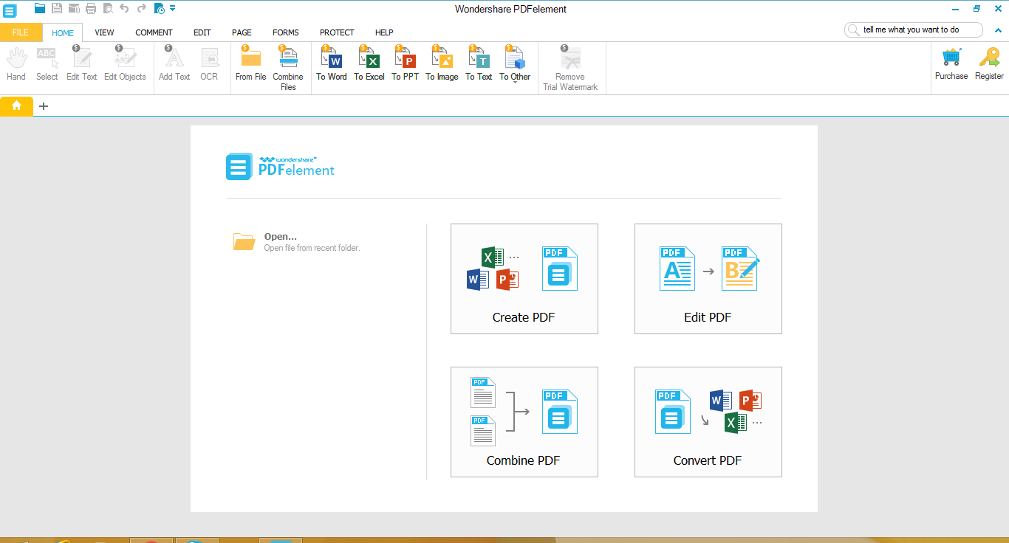The width and height of the screenshot is (1009, 543).
Task: Create a PDF using From File
Action: (x=250, y=59)
